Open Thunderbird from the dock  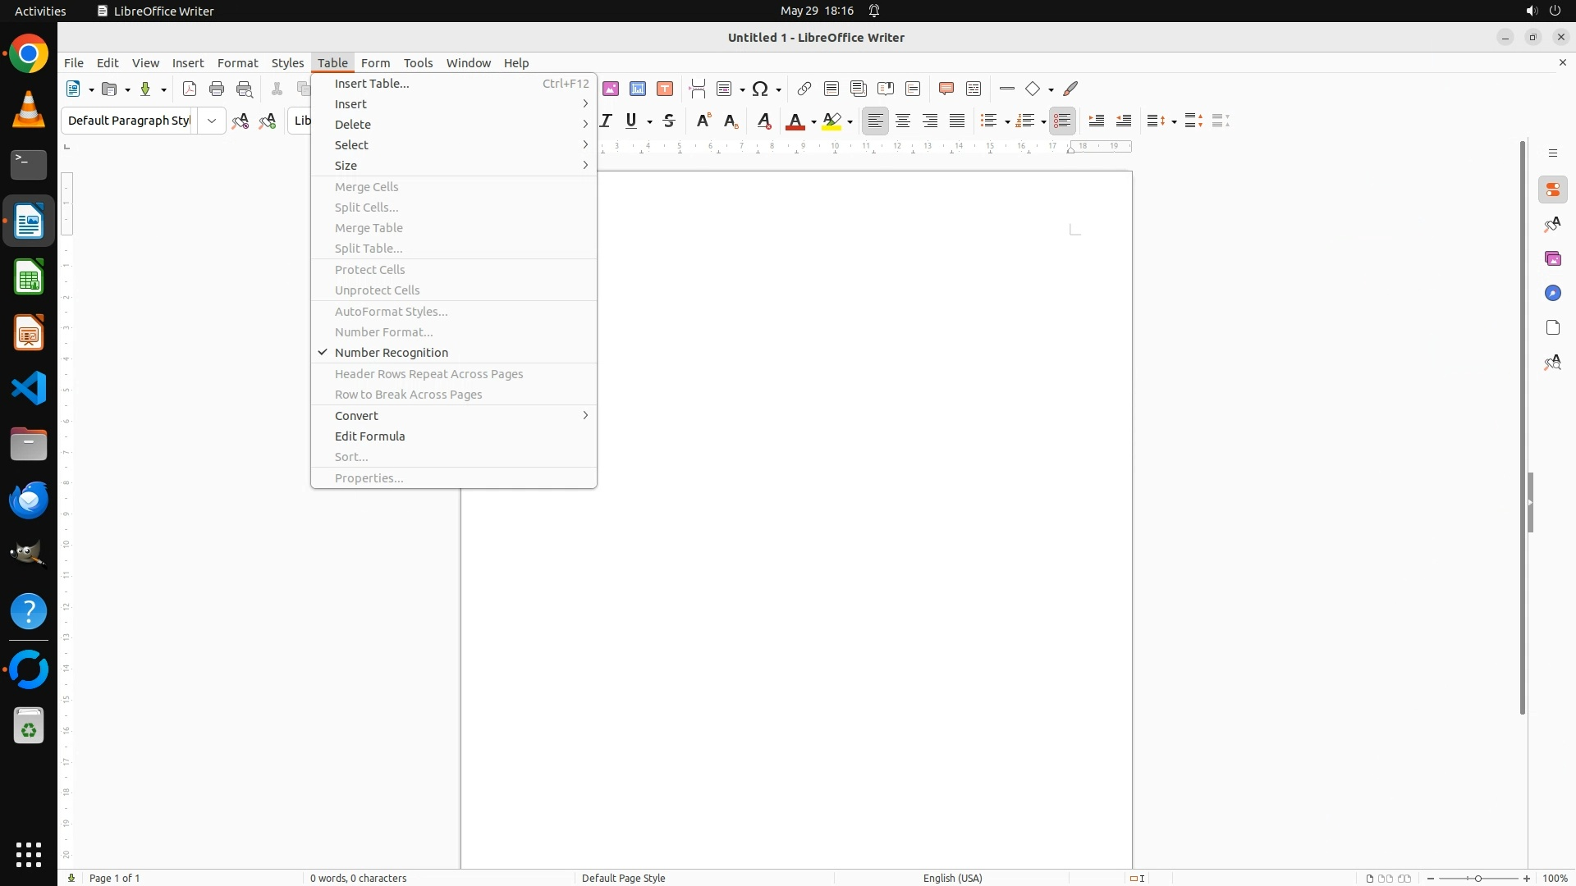[x=29, y=500]
